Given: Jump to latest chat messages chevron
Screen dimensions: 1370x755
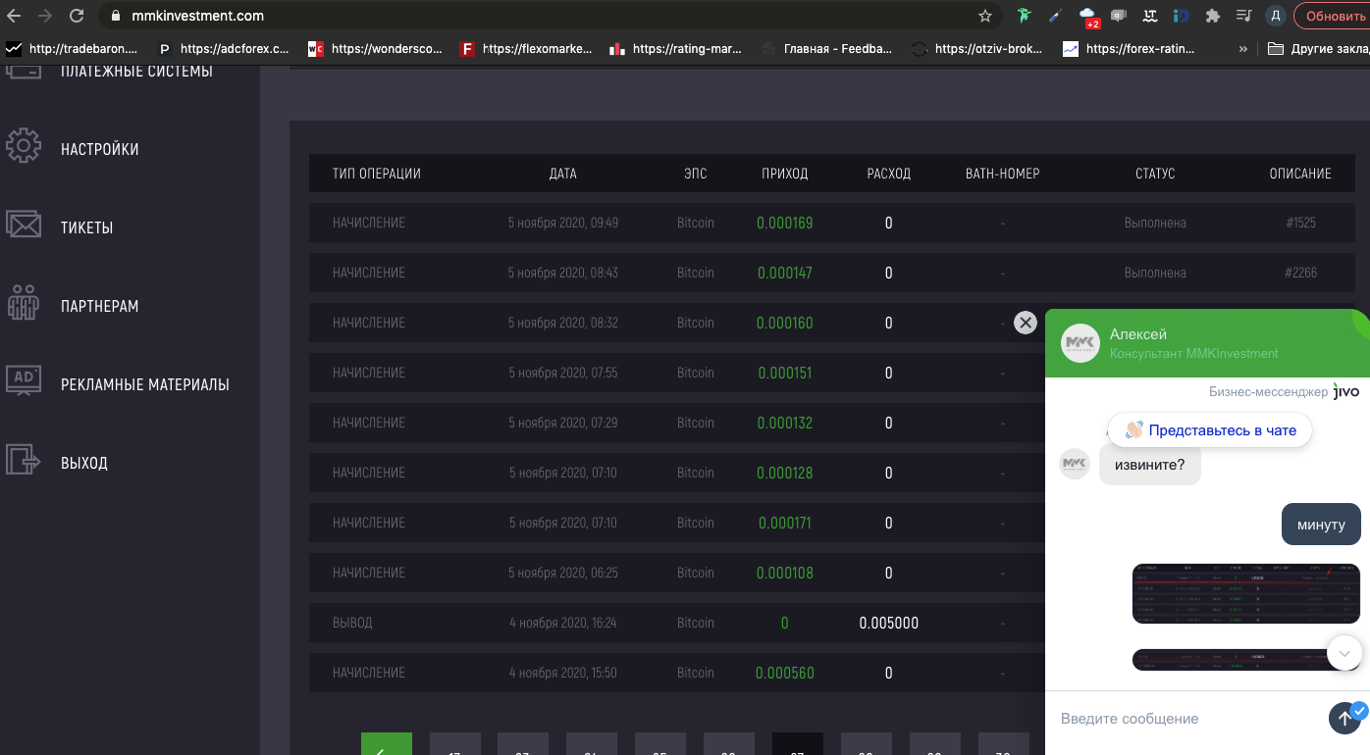Looking at the screenshot, I should (x=1344, y=652).
